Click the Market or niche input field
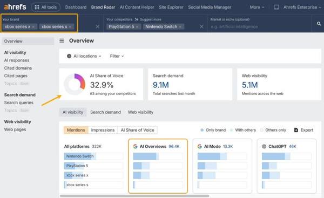324x198 pixels. 259,26
